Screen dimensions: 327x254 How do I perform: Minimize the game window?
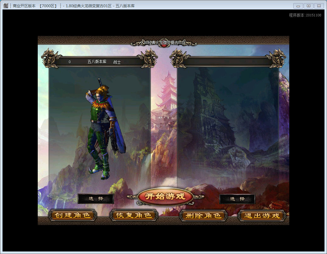pyautogui.click(x=298, y=6)
